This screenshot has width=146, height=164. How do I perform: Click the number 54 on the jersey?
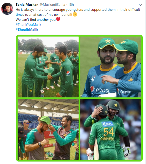pyautogui.click(x=108, y=132)
